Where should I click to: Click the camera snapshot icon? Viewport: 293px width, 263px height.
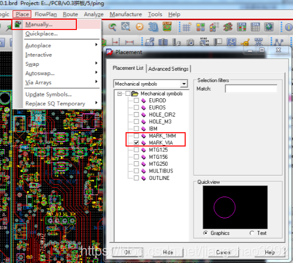click(191, 43)
